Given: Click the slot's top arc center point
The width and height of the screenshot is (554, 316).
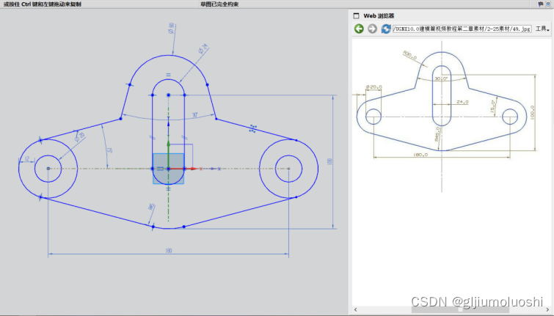Looking at the screenshot, I should click(169, 95).
